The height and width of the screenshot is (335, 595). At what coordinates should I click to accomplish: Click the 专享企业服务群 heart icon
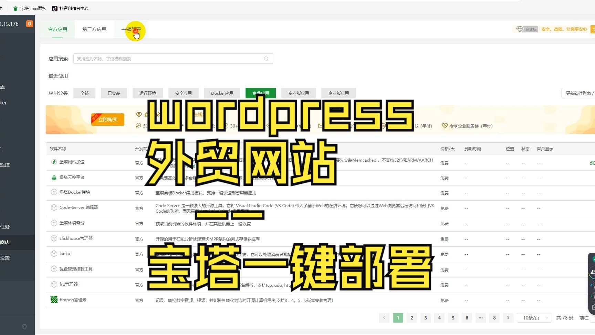(x=445, y=126)
